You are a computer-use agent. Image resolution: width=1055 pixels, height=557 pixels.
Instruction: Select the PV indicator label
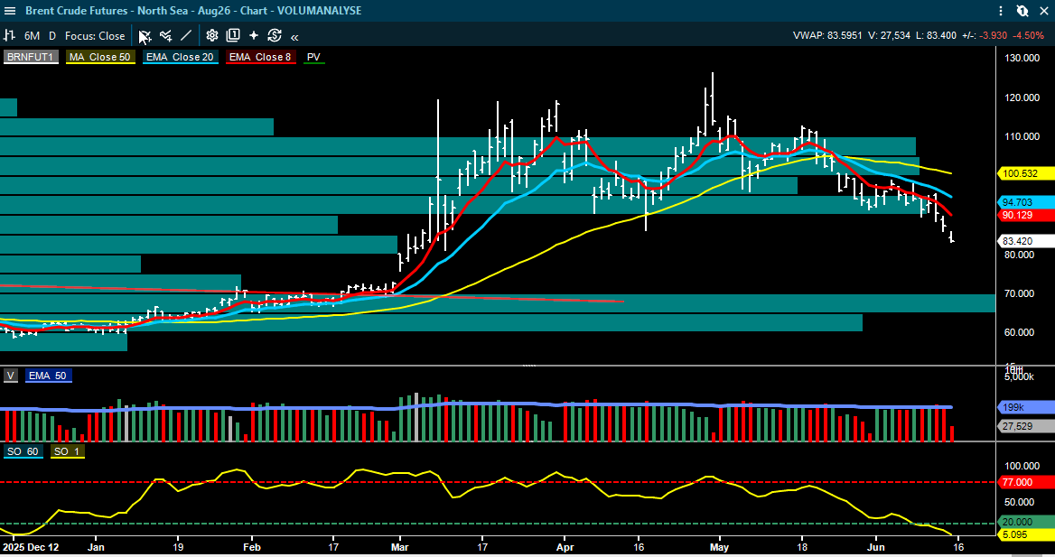click(x=313, y=57)
